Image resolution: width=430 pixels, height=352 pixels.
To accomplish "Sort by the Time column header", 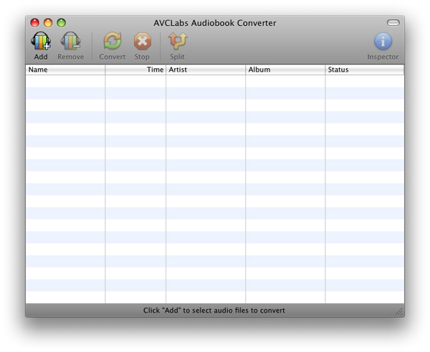I will [135, 70].
